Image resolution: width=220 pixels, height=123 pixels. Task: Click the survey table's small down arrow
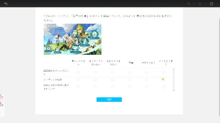pyautogui.click(x=174, y=90)
